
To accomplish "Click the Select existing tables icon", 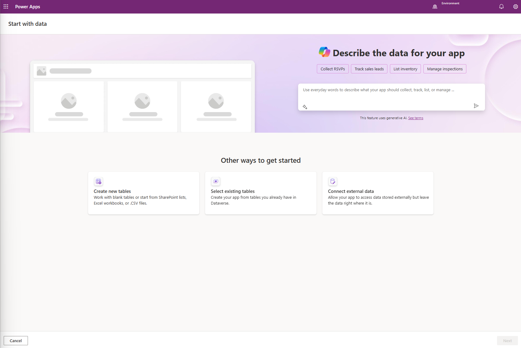I will pos(216,182).
